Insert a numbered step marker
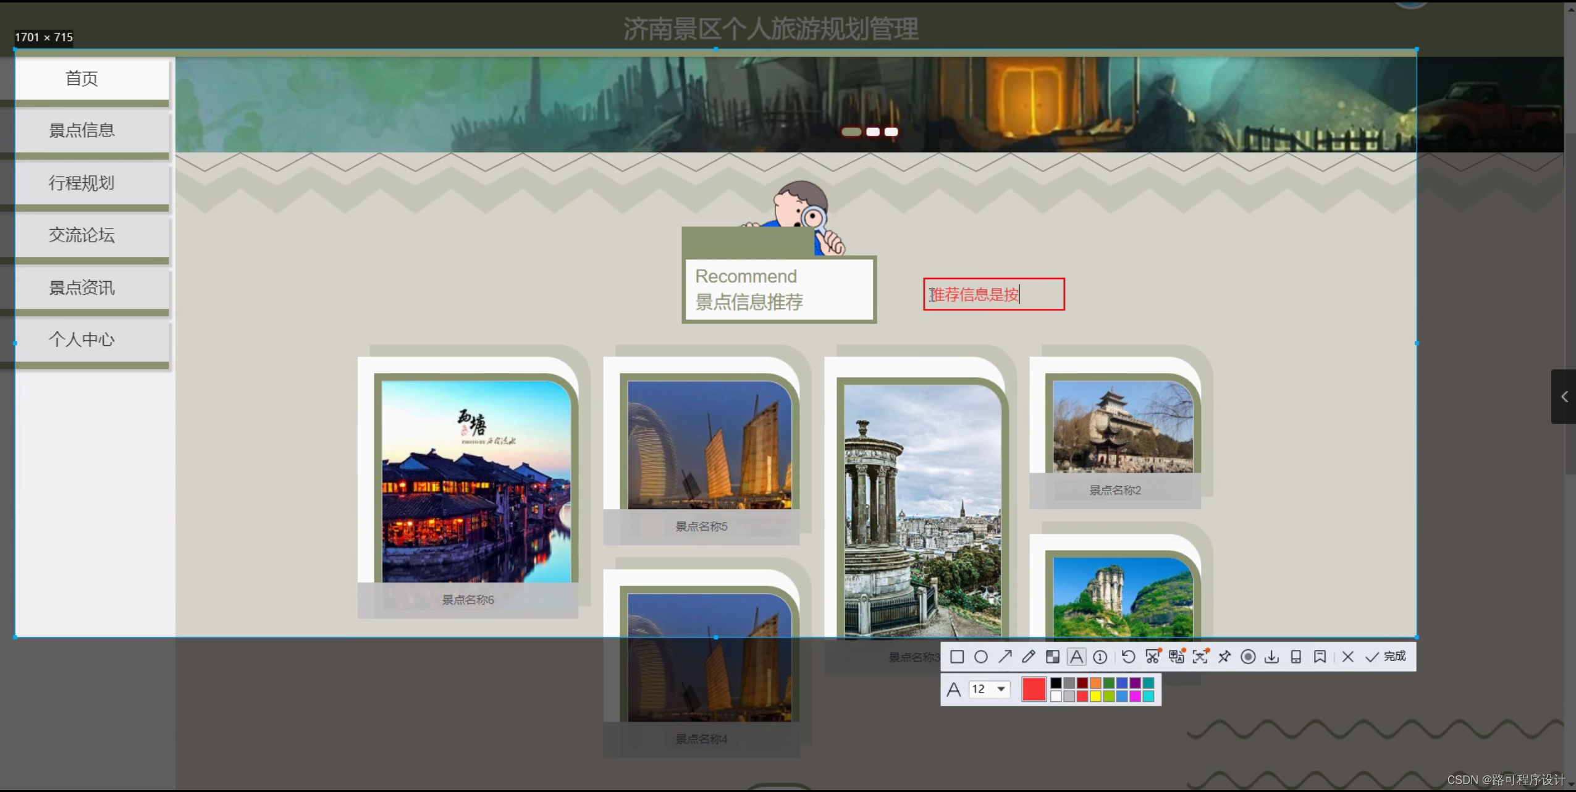The height and width of the screenshot is (792, 1576). point(1100,657)
